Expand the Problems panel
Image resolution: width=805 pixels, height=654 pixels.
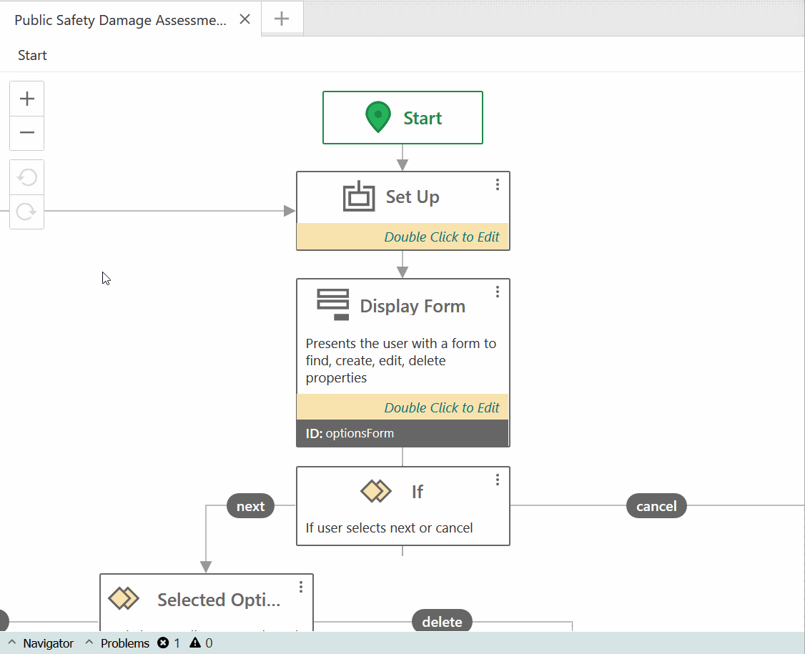tap(118, 643)
